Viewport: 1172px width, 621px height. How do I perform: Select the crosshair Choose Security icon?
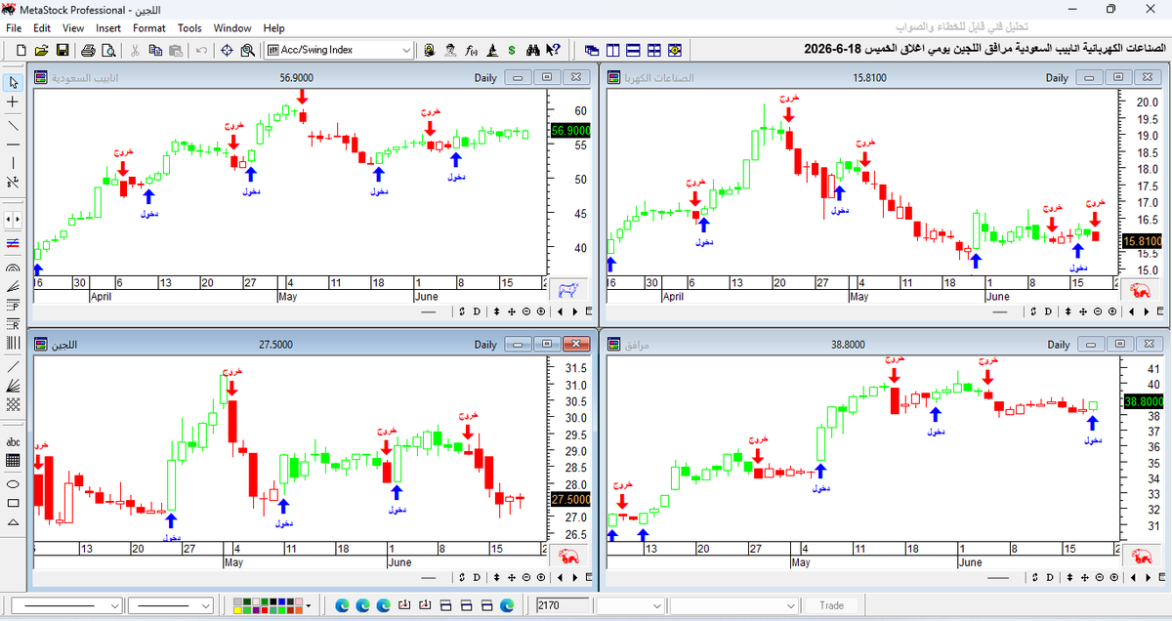click(x=227, y=50)
